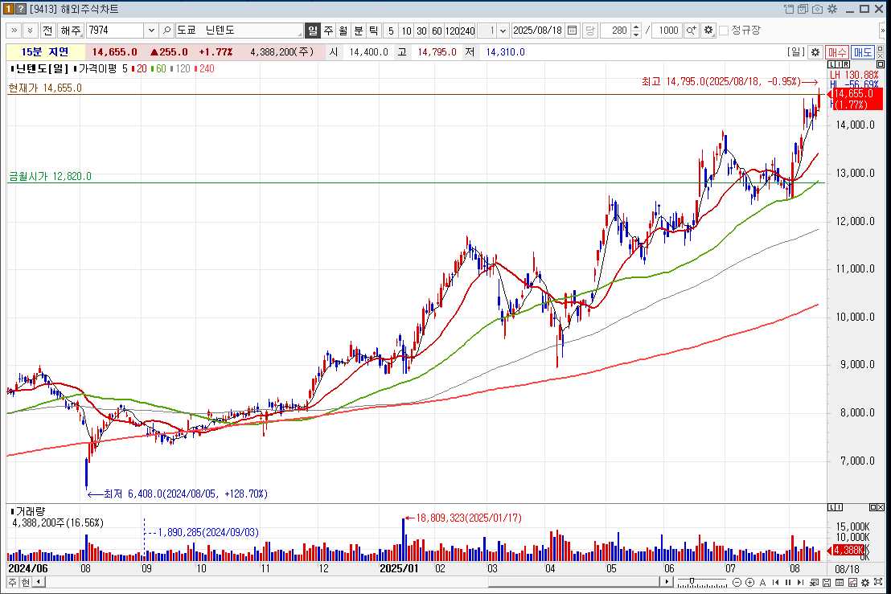Click the zoom magnifier plus icon
This screenshot has height=594, width=891.
pyautogui.click(x=691, y=31)
